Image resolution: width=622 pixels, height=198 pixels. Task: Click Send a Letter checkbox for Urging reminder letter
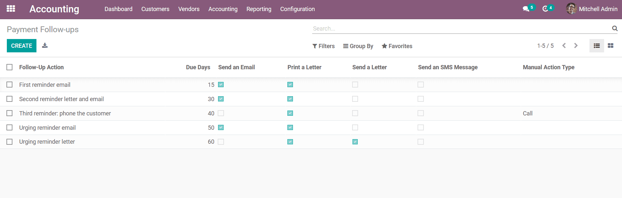pyautogui.click(x=355, y=142)
